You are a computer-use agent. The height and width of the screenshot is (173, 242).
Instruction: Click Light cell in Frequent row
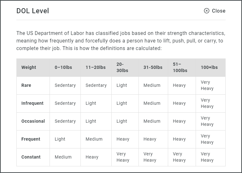[x=60, y=139]
